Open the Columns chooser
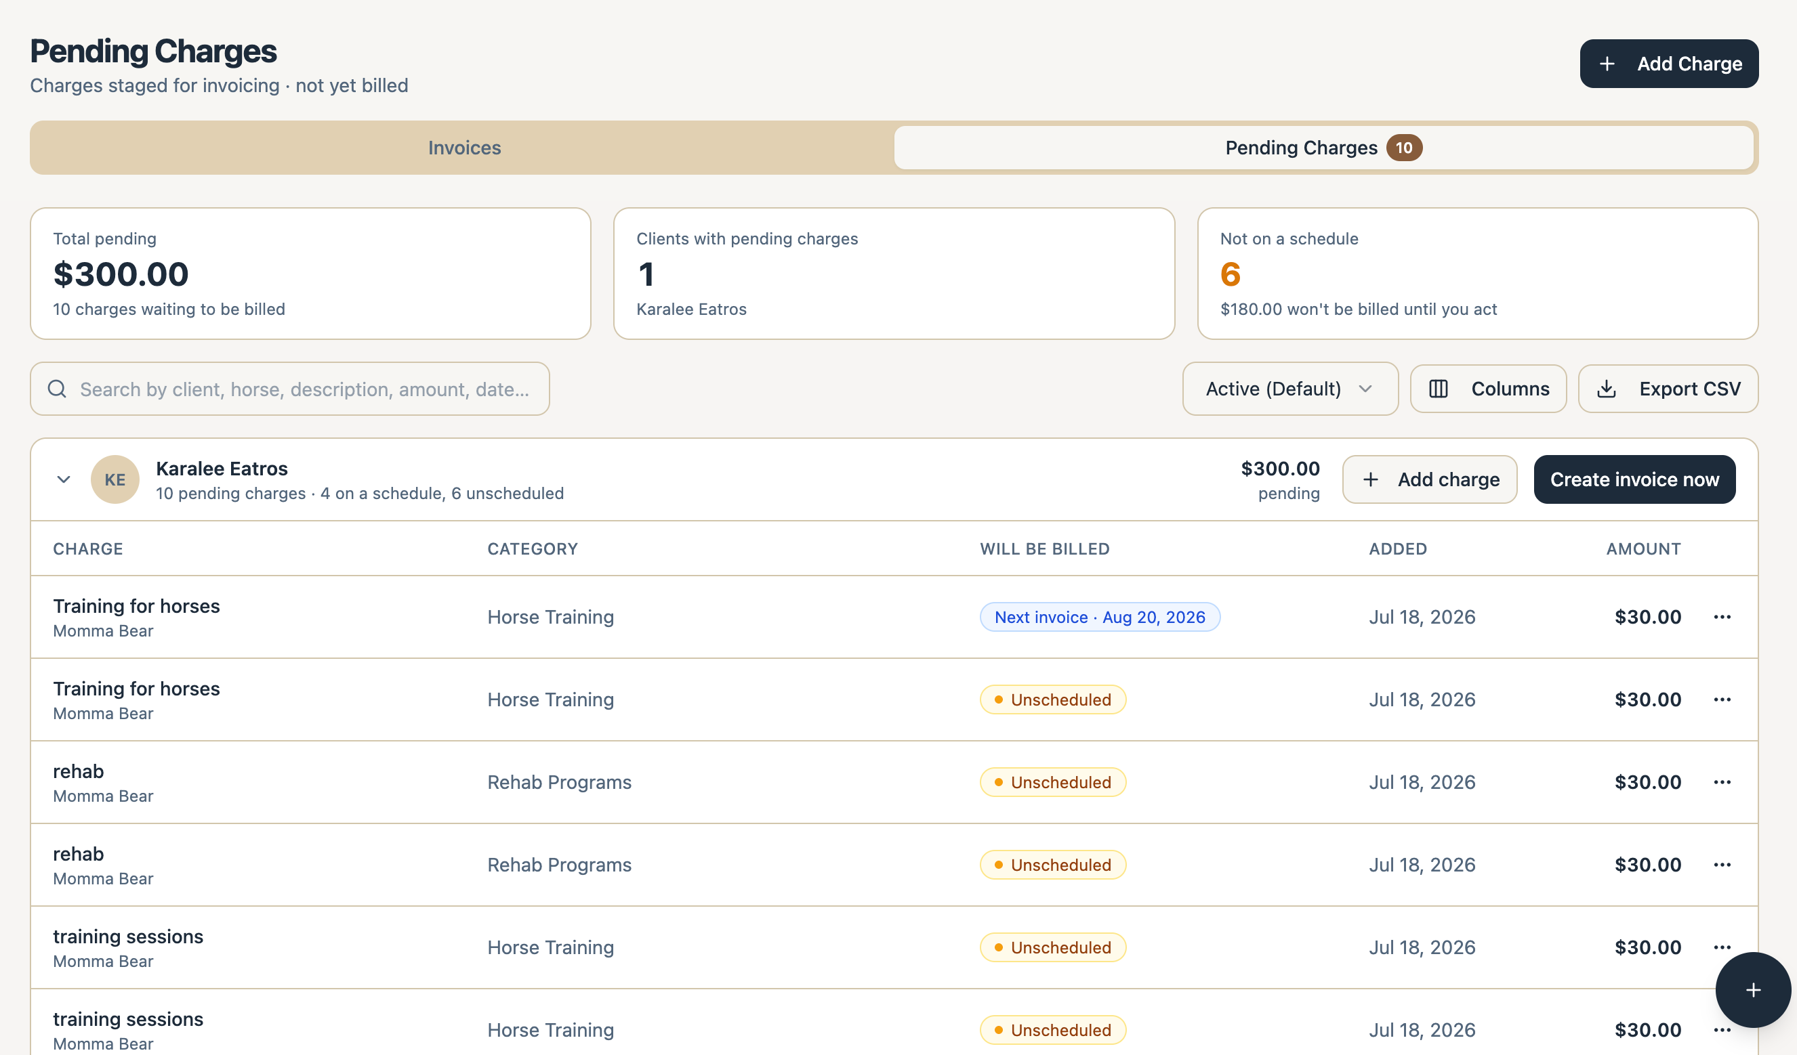 (1488, 389)
